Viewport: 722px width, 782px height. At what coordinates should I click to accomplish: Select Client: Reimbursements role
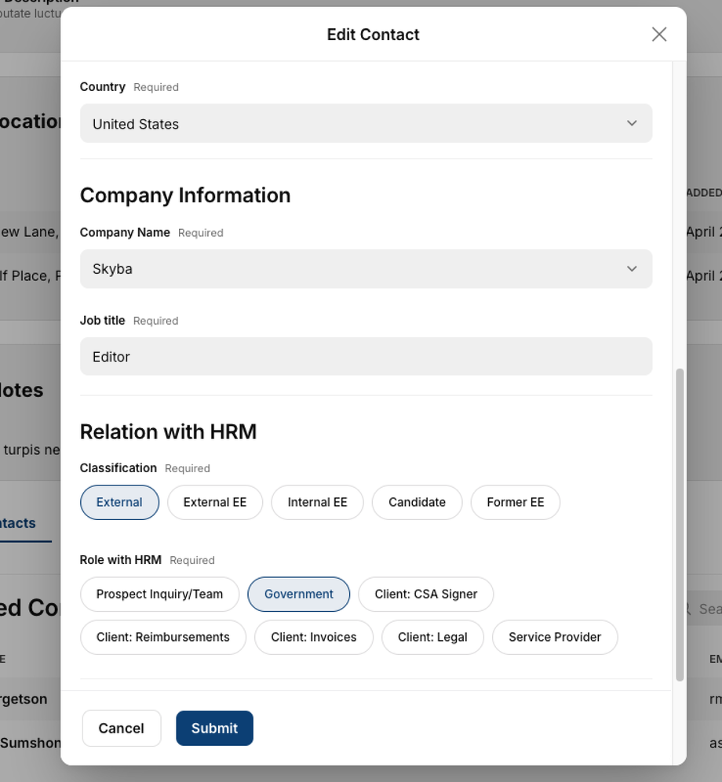(163, 638)
